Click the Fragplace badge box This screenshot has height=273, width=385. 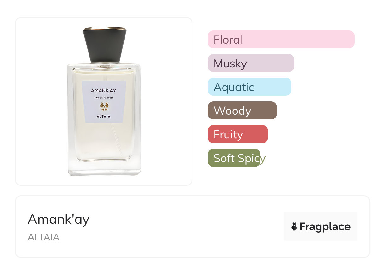(321, 227)
